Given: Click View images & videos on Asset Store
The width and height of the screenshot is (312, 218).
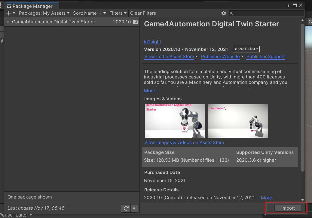Looking at the screenshot, I should tap(184, 143).
